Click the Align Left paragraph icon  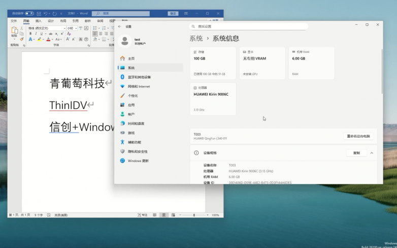pos(95,34)
